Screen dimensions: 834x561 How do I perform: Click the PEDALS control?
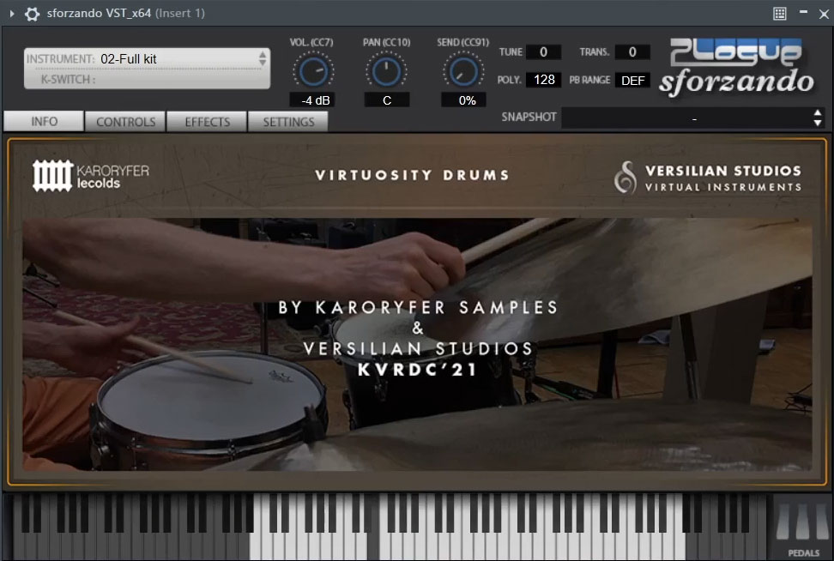point(802,528)
